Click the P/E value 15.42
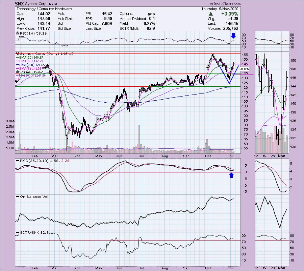This screenshot has width=304, height=271. pos(107,14)
